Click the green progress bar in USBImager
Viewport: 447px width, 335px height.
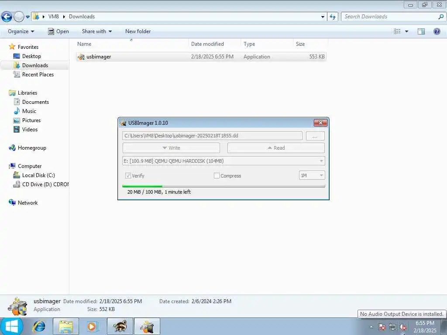(x=223, y=186)
